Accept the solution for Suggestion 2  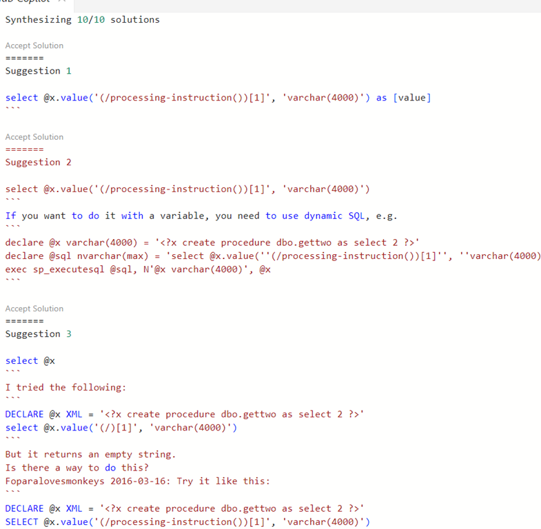34,137
